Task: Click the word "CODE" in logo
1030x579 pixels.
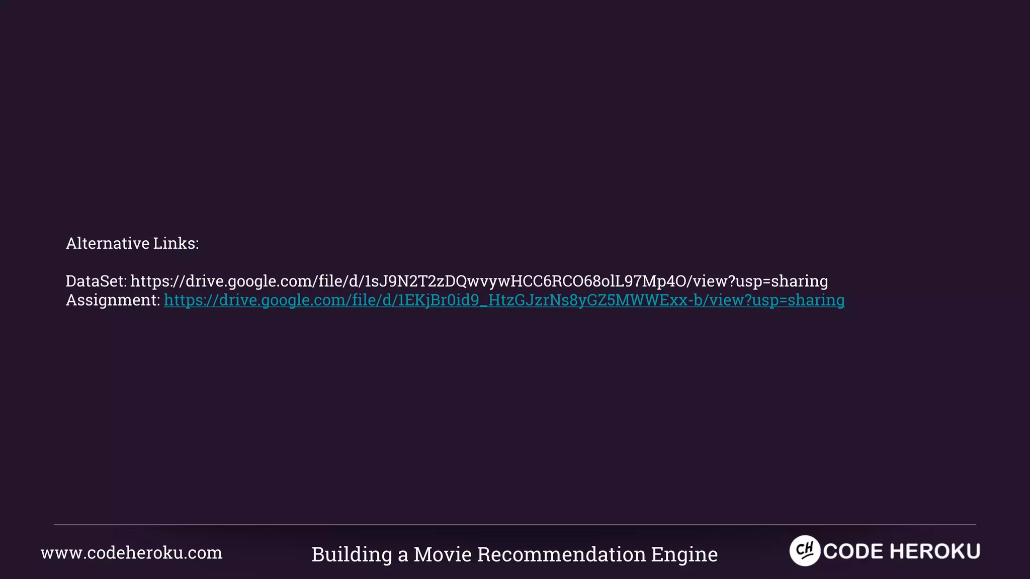Action: pos(853,551)
